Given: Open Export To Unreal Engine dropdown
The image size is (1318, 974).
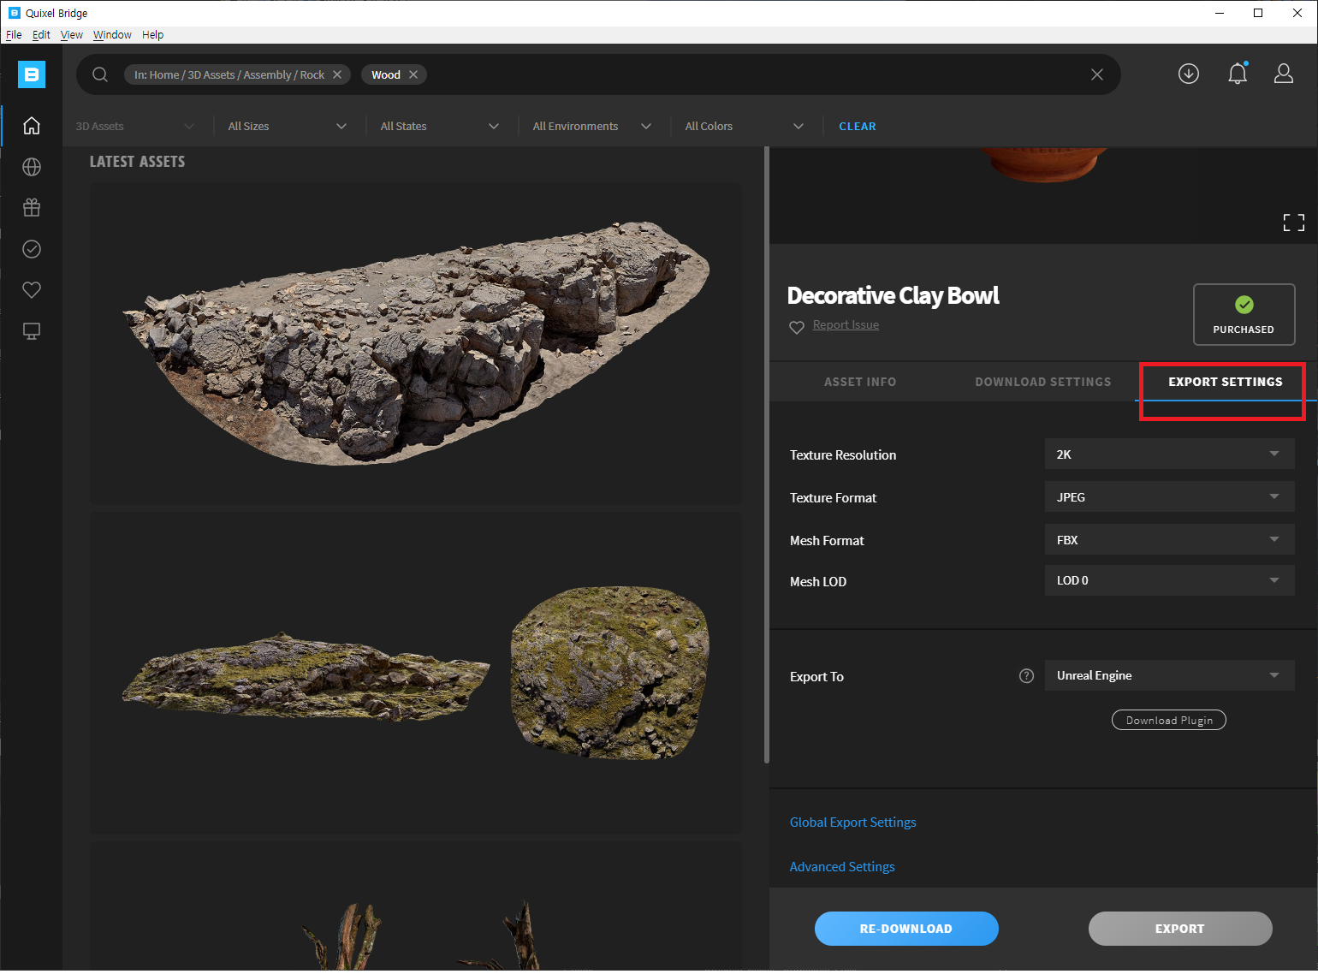Looking at the screenshot, I should click(1169, 675).
